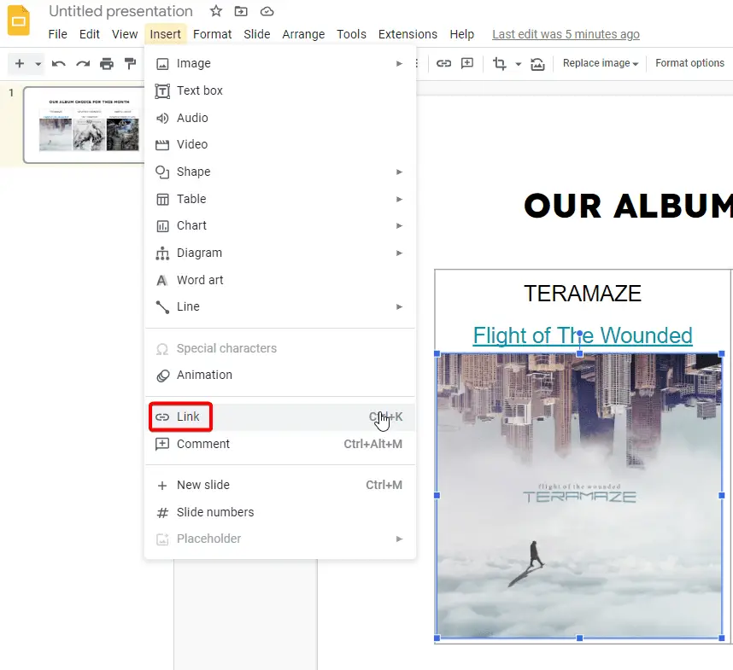Open the Extensions menu
This screenshot has width=733, height=670.
click(x=408, y=34)
